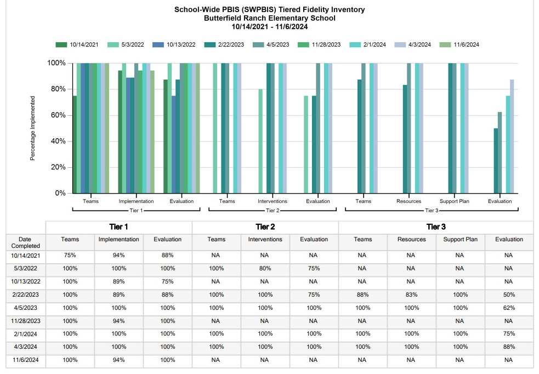Click the 83% Resources cell in the table
The width and height of the screenshot is (539, 374).
coord(411,294)
